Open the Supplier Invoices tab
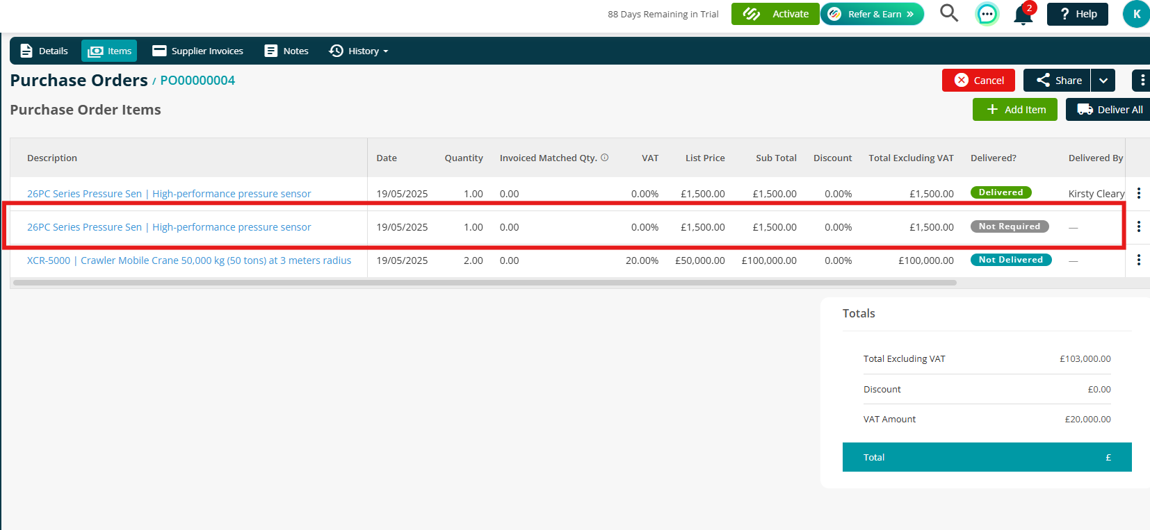The image size is (1150, 530). (197, 51)
